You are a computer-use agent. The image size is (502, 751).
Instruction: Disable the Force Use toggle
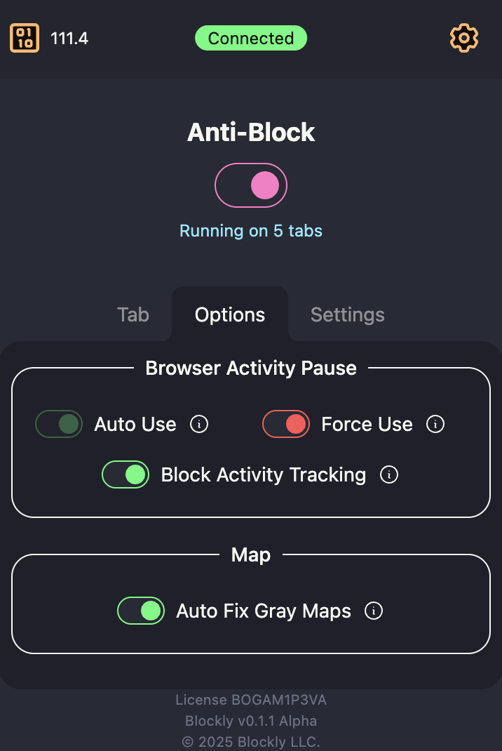coord(286,425)
